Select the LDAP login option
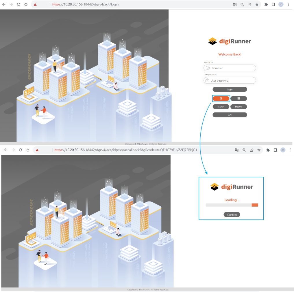 [221, 107]
